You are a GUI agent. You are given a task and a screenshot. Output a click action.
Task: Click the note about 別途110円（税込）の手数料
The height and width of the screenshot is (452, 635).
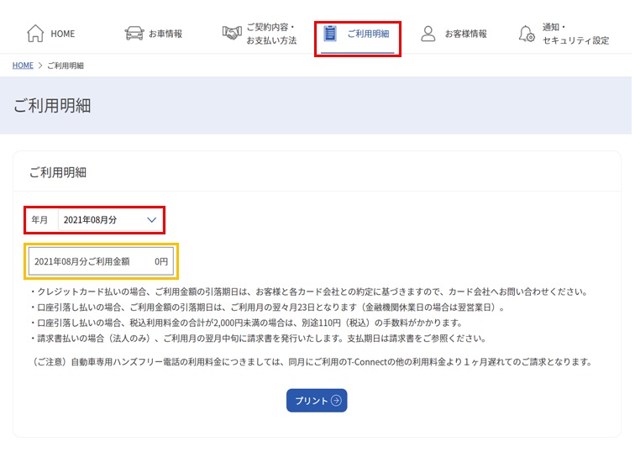247,323
